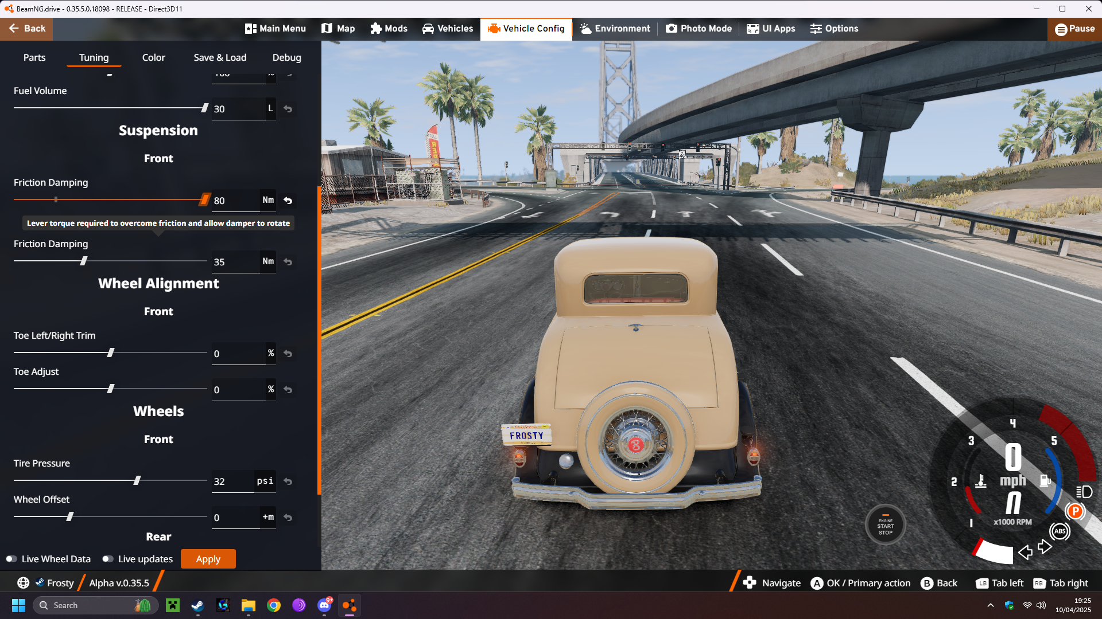Viewport: 1102px width, 619px height.
Task: Reset the front Friction Damping 80 Nm value
Action: (x=288, y=201)
